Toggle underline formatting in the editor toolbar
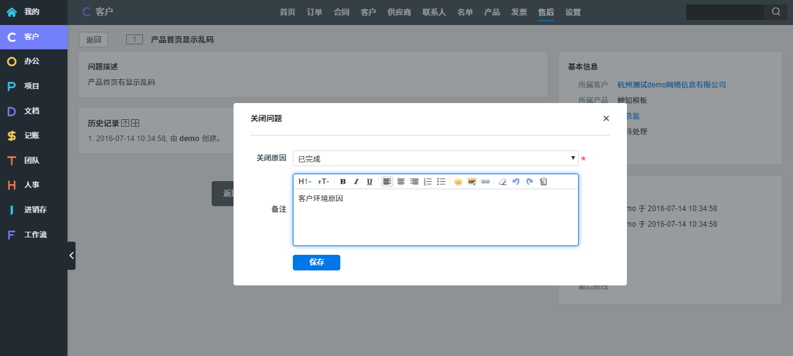793x356 pixels. coord(369,182)
